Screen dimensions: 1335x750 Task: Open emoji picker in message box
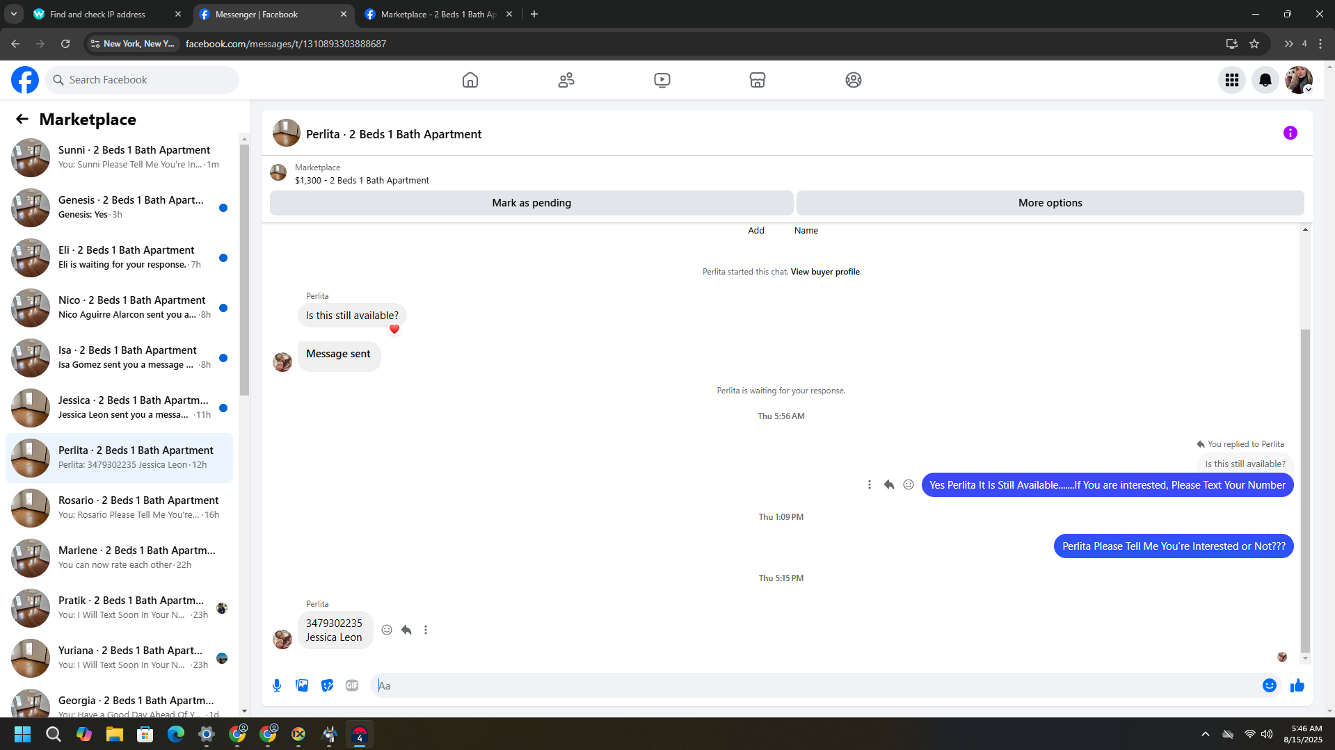1270,685
